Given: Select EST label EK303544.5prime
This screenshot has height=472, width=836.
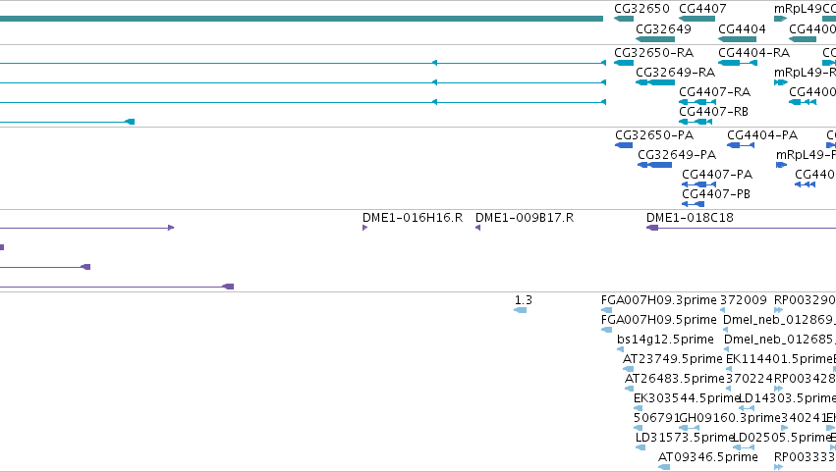Looking at the screenshot, I should 687,399.
